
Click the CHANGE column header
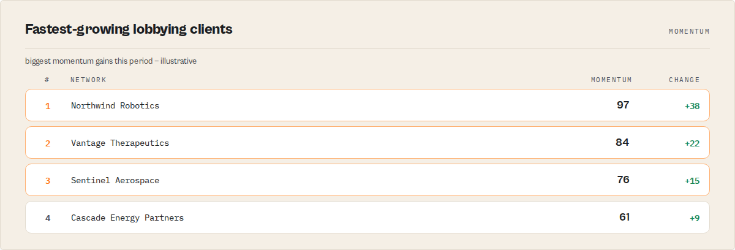tap(684, 80)
